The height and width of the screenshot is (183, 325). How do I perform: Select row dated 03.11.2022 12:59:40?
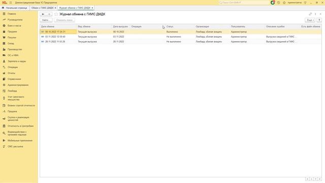(x=181, y=37)
